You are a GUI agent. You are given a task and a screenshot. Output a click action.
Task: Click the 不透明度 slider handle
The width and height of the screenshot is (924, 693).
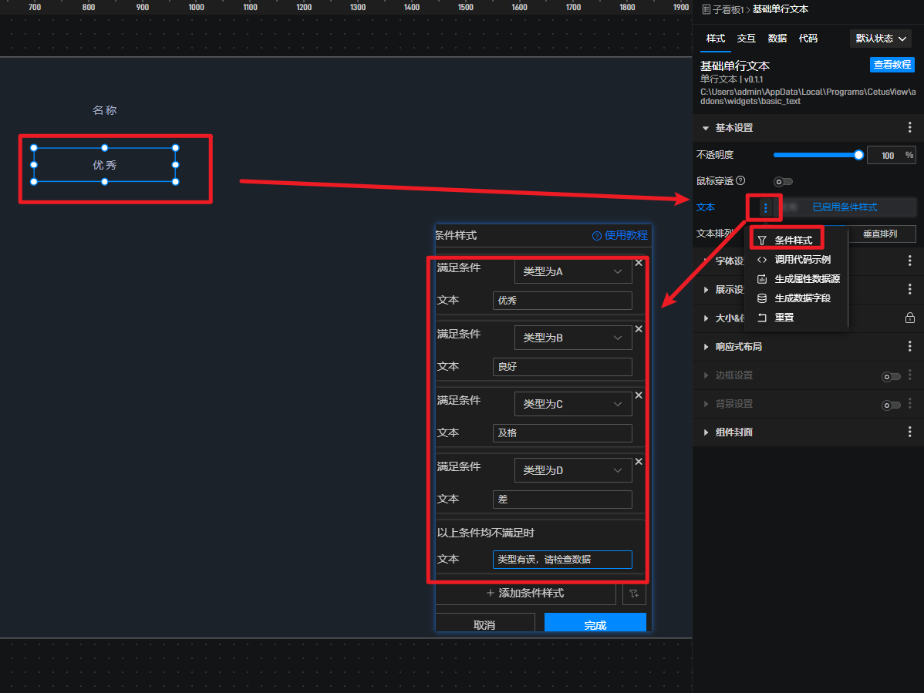(x=858, y=155)
